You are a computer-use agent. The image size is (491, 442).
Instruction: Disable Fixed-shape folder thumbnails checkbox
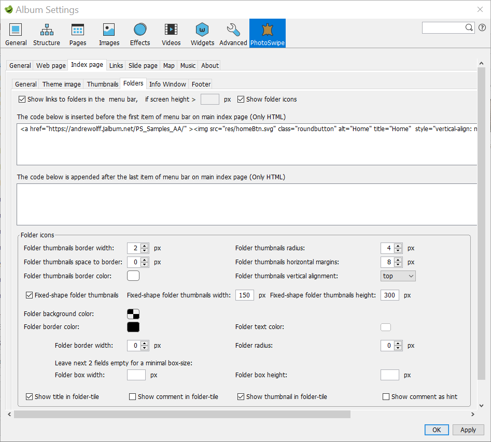click(30, 295)
